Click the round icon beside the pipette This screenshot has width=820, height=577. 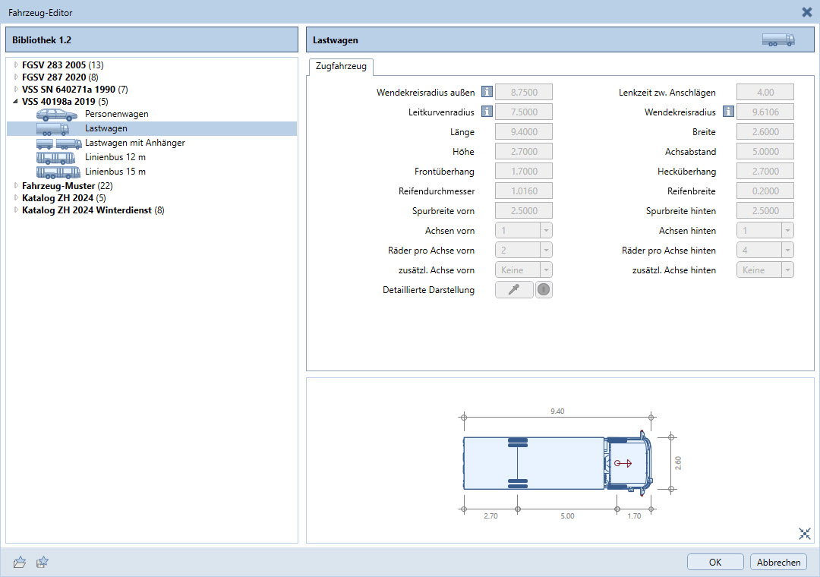click(544, 290)
